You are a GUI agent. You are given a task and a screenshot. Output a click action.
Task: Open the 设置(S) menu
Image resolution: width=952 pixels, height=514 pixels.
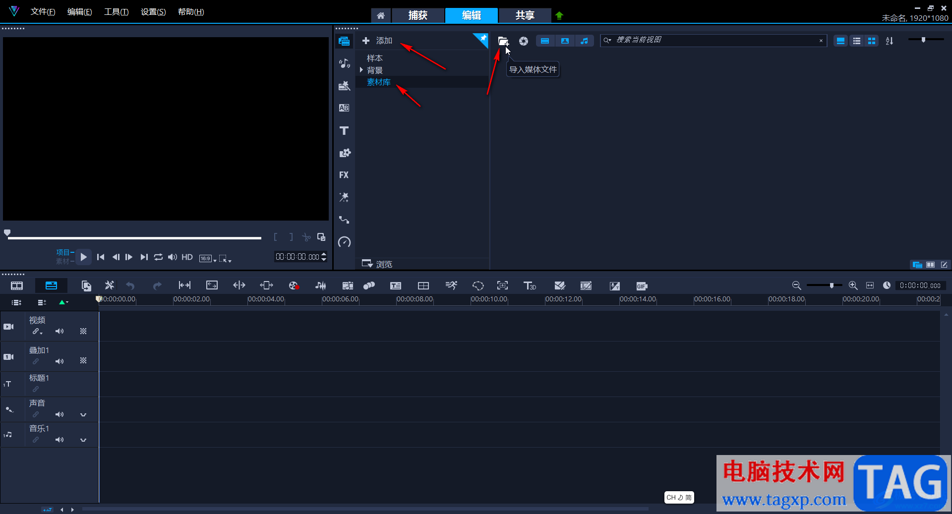point(153,12)
